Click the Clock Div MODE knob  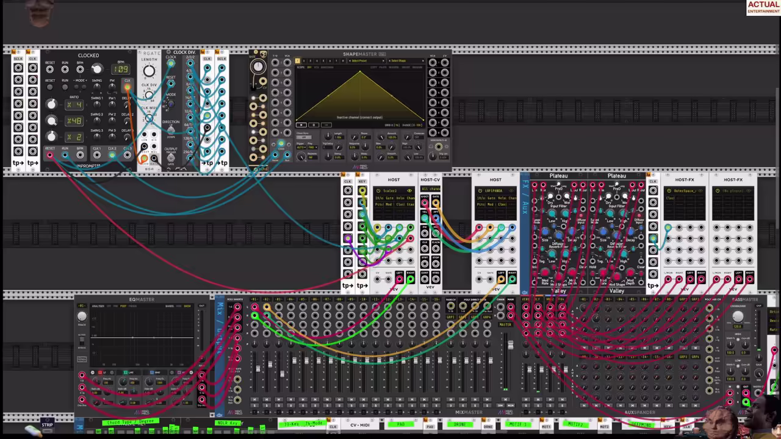pyautogui.click(x=171, y=104)
